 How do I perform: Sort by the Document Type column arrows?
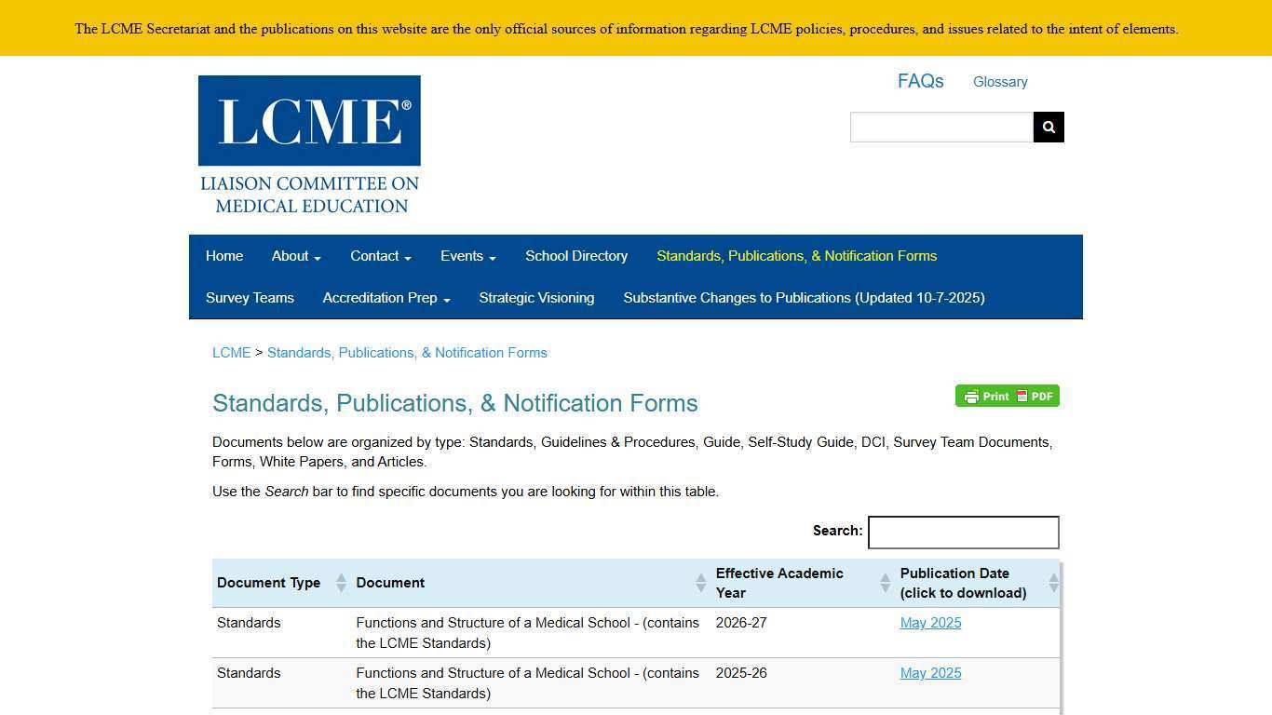click(x=341, y=583)
